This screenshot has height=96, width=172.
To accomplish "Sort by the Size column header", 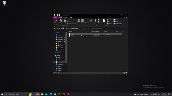I will click(119, 31).
